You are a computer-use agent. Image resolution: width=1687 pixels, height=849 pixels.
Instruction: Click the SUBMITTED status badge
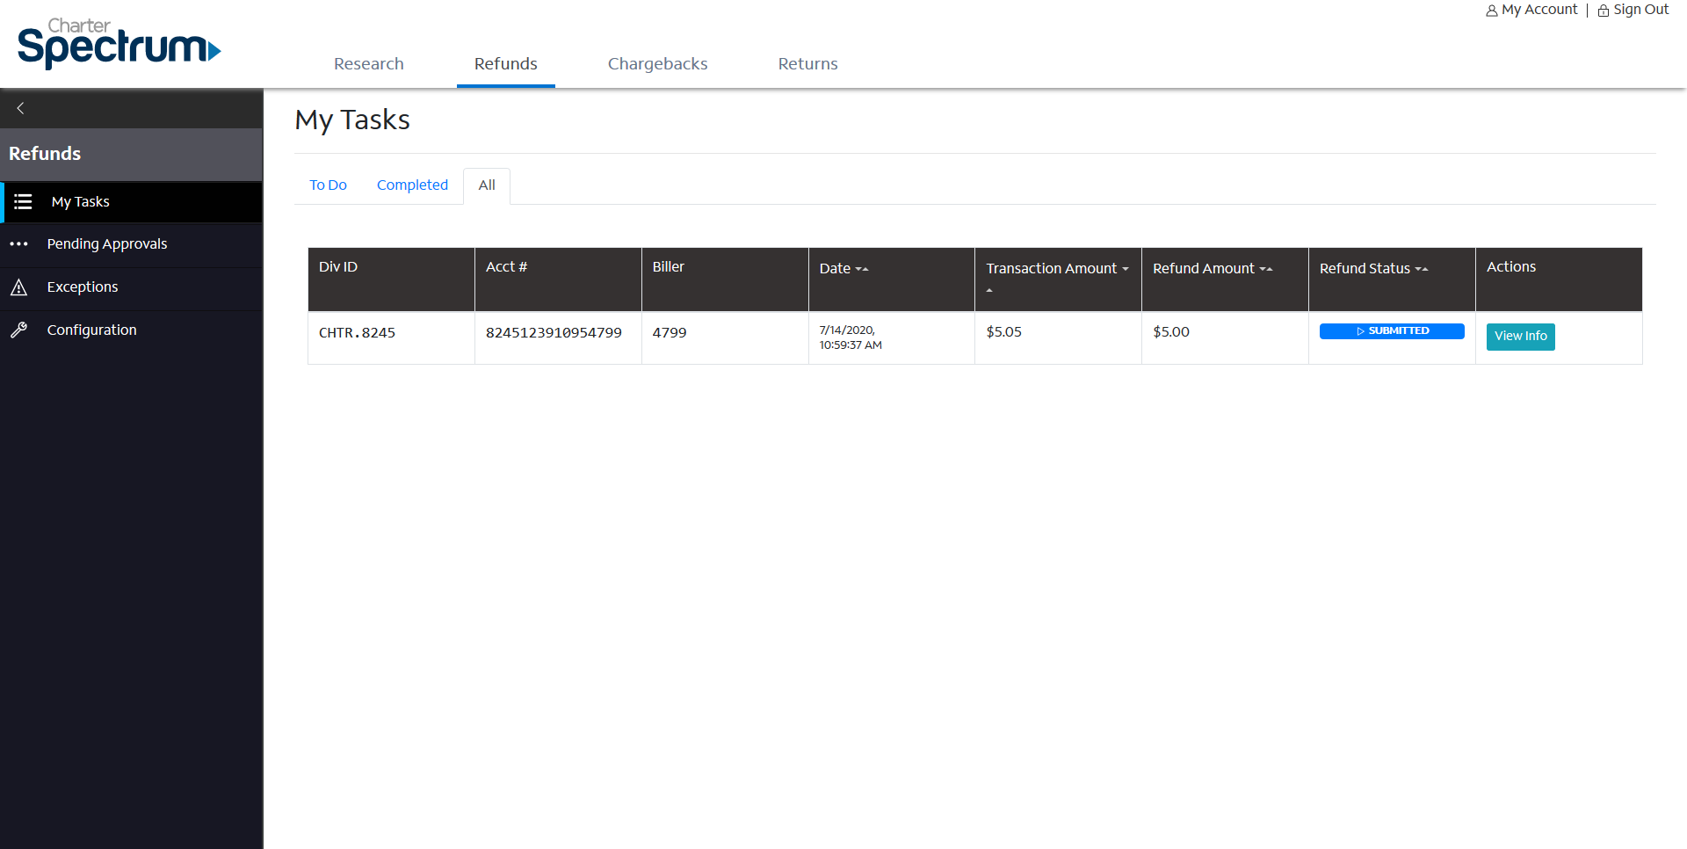pos(1391,331)
